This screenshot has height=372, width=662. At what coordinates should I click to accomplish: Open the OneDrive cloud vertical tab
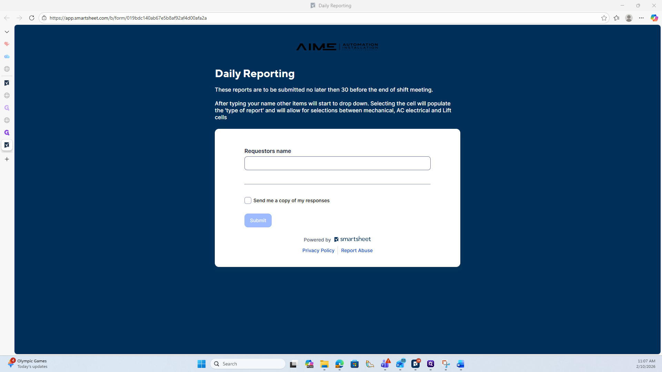pos(7,56)
